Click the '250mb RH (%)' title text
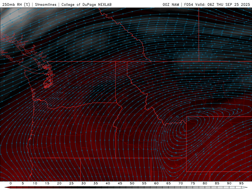 click(x=16, y=4)
